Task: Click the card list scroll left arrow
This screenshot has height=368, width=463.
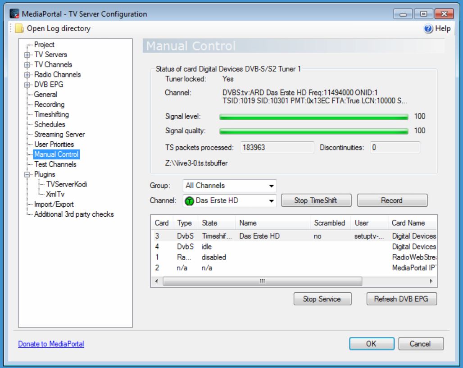Action: point(156,281)
